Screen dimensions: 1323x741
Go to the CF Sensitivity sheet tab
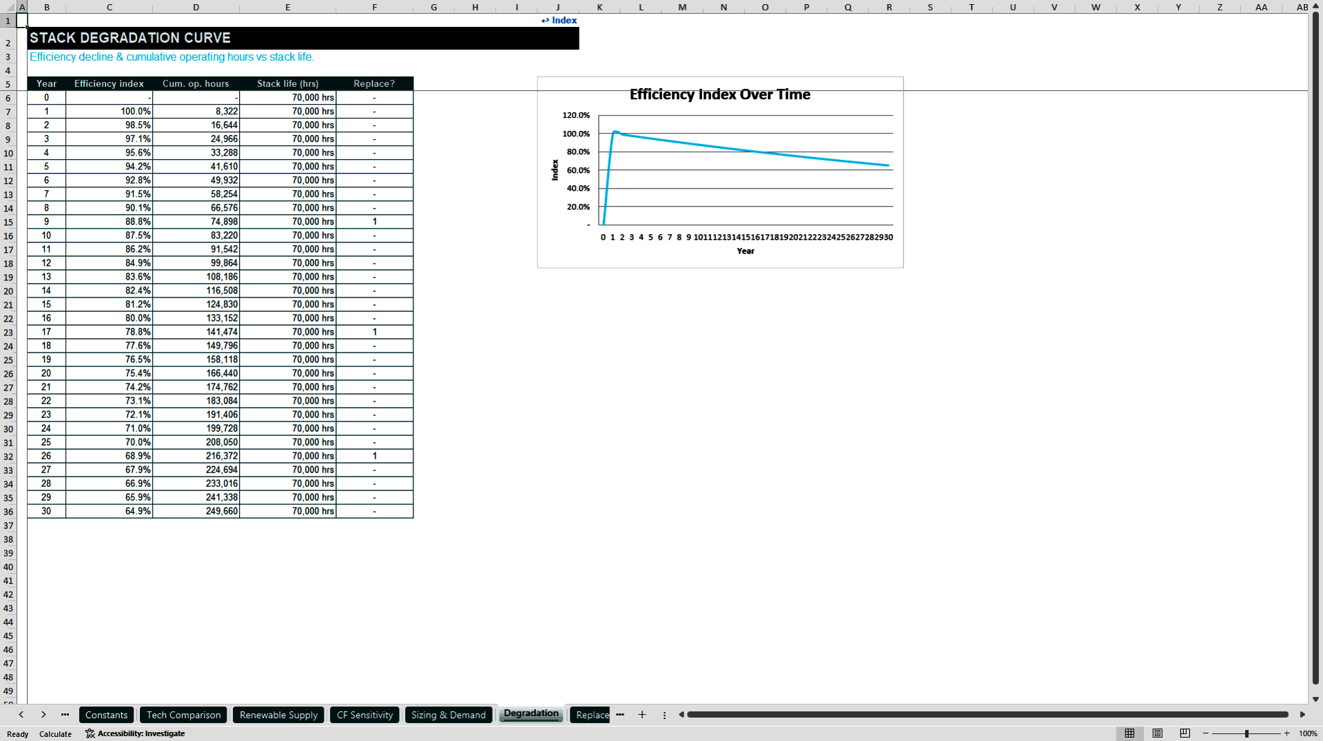click(x=365, y=715)
